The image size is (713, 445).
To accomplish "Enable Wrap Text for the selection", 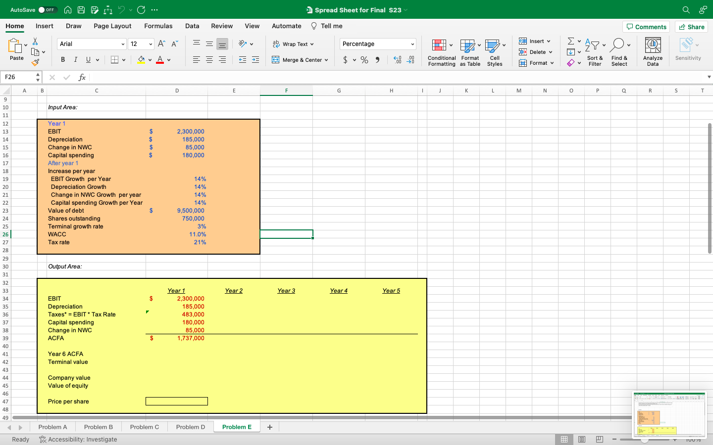I will coord(293,44).
